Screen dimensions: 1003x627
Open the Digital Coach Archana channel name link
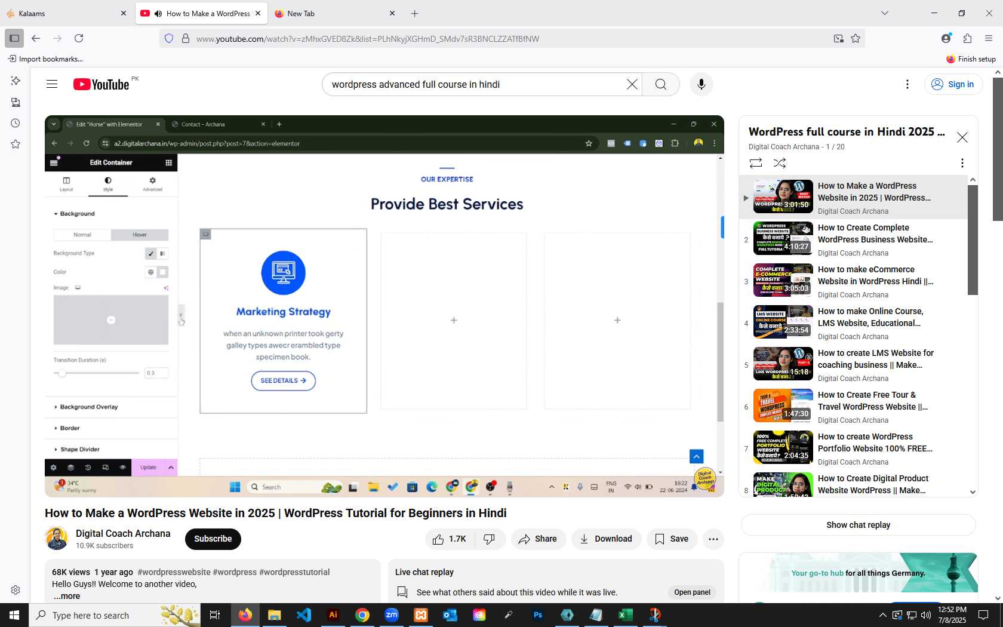point(123,533)
